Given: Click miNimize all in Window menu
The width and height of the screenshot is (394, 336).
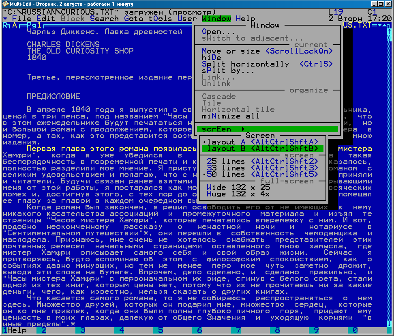Looking at the screenshot, I should [231, 116].
